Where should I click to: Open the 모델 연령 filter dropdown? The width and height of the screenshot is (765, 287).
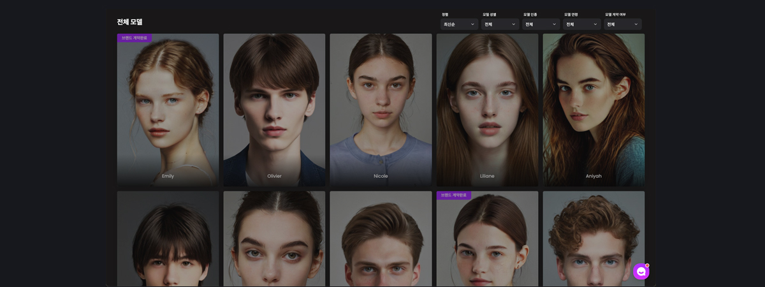point(581,24)
